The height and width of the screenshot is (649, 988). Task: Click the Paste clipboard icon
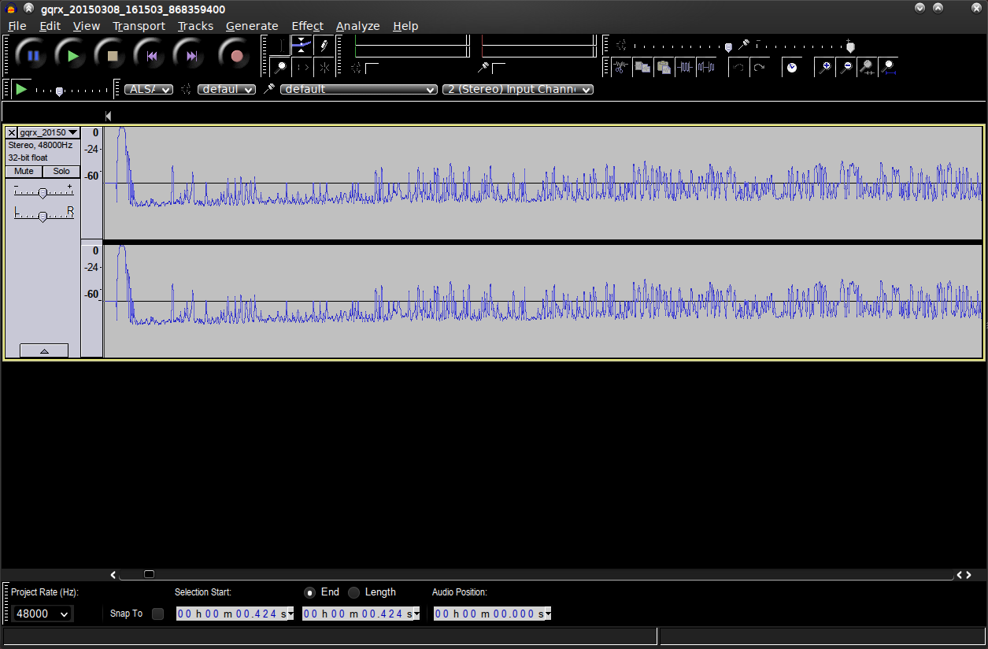coord(664,67)
